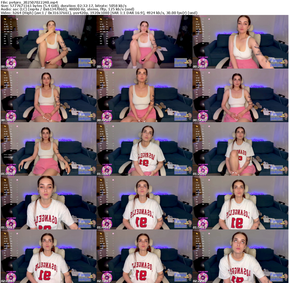Viewport: 289px width, 283px height.
Task: Open the thumbnail timestamped 01:25:40
Action: click(x=240, y=149)
